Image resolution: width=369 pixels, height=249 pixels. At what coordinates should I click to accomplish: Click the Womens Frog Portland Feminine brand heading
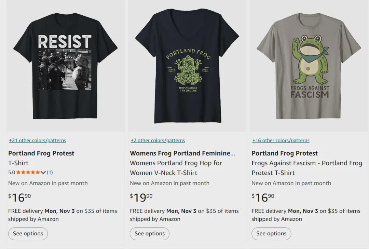coord(182,153)
